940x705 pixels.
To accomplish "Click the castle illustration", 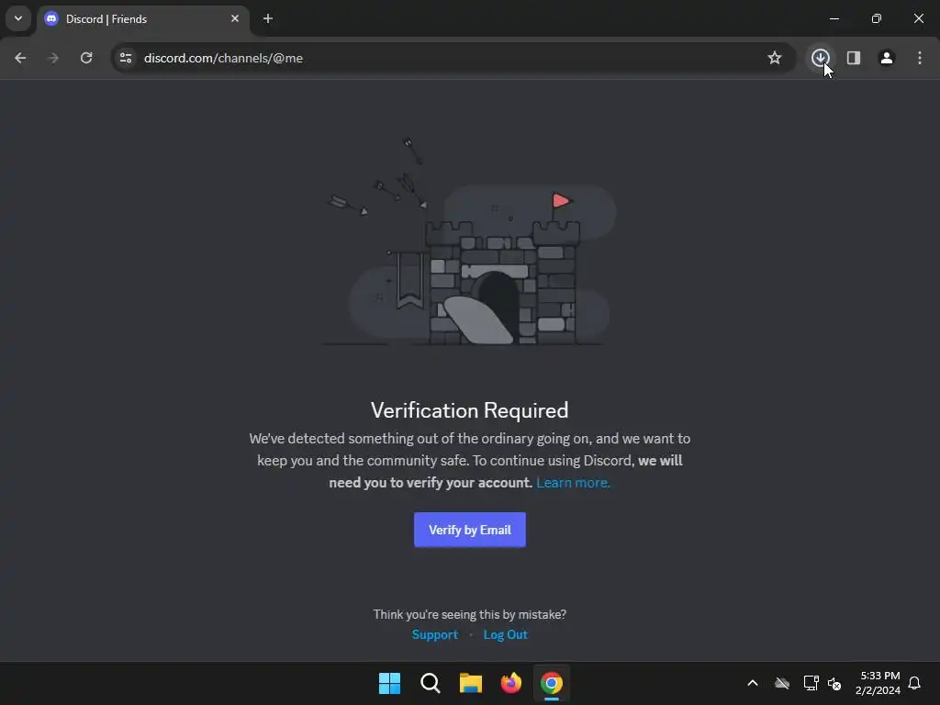I will tap(469, 242).
